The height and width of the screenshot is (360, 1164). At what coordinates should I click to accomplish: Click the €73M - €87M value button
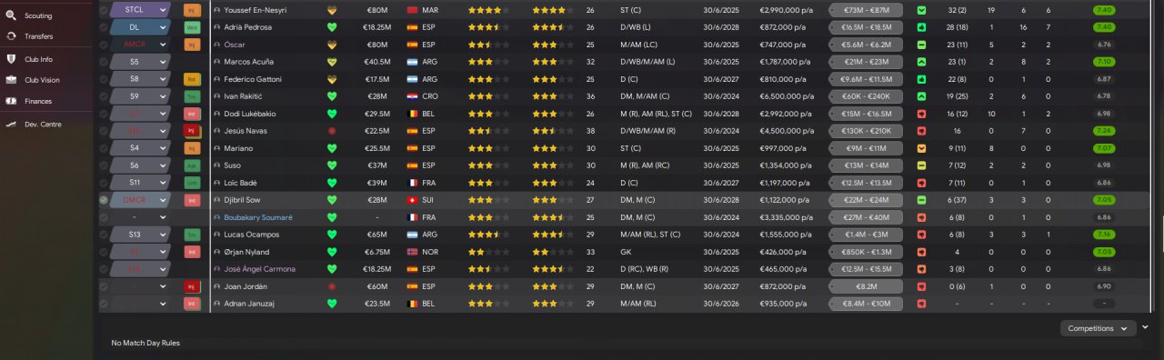pyautogui.click(x=866, y=10)
